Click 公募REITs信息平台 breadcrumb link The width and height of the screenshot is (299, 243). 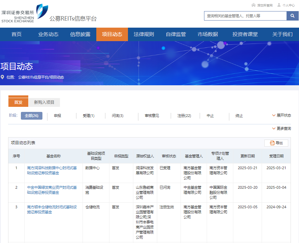33,77
